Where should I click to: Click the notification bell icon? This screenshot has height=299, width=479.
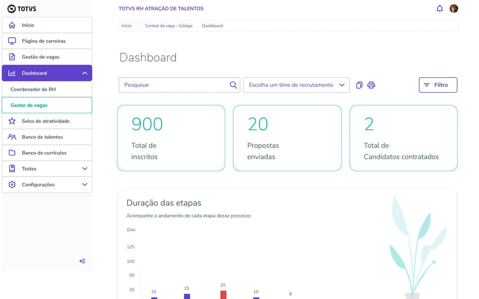pyautogui.click(x=440, y=8)
